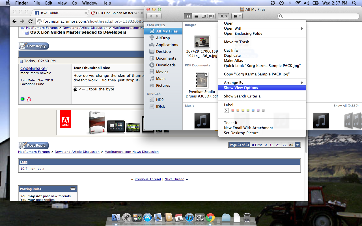Choose Show View Options
Viewport: 362px width, 226px height.
[x=262, y=88]
